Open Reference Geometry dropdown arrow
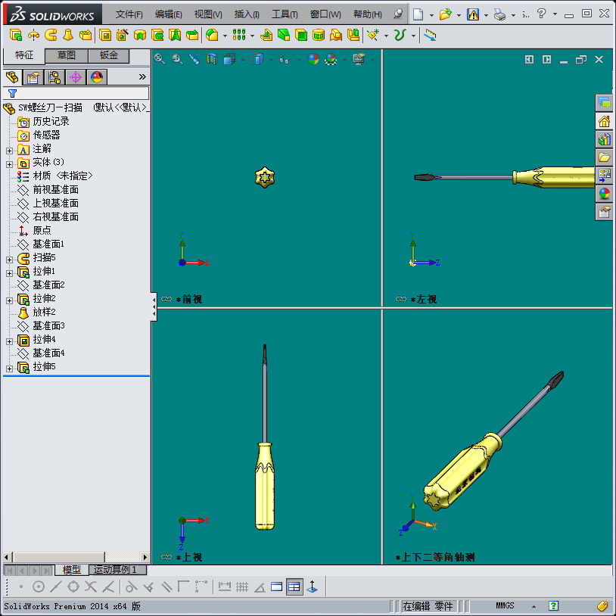This screenshot has height=616, width=616. point(386,36)
